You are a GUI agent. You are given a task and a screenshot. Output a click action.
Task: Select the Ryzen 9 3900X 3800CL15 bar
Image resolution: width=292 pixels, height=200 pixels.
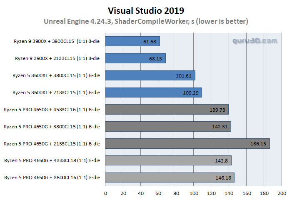(132, 41)
